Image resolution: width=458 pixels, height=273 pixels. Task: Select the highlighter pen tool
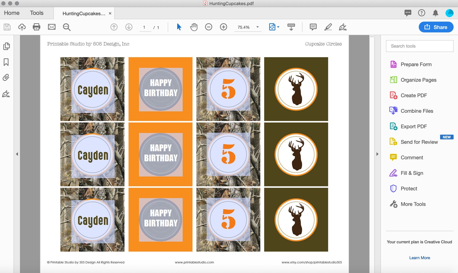(x=328, y=27)
